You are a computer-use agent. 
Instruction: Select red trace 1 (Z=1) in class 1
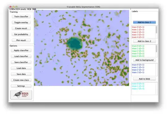pyautogui.click(x=138, y=30)
